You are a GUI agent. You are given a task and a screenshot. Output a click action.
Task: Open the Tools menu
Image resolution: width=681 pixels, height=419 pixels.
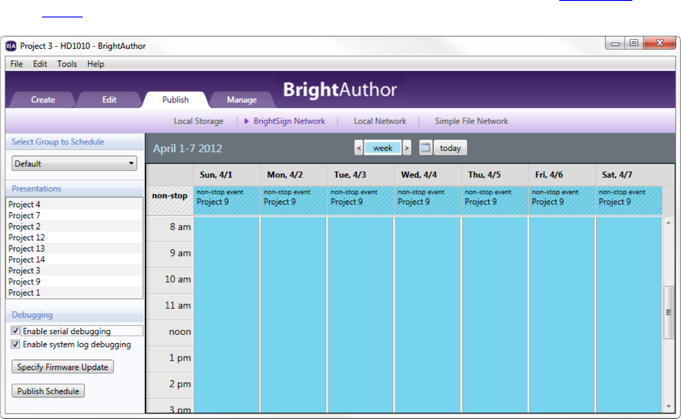pyautogui.click(x=67, y=64)
